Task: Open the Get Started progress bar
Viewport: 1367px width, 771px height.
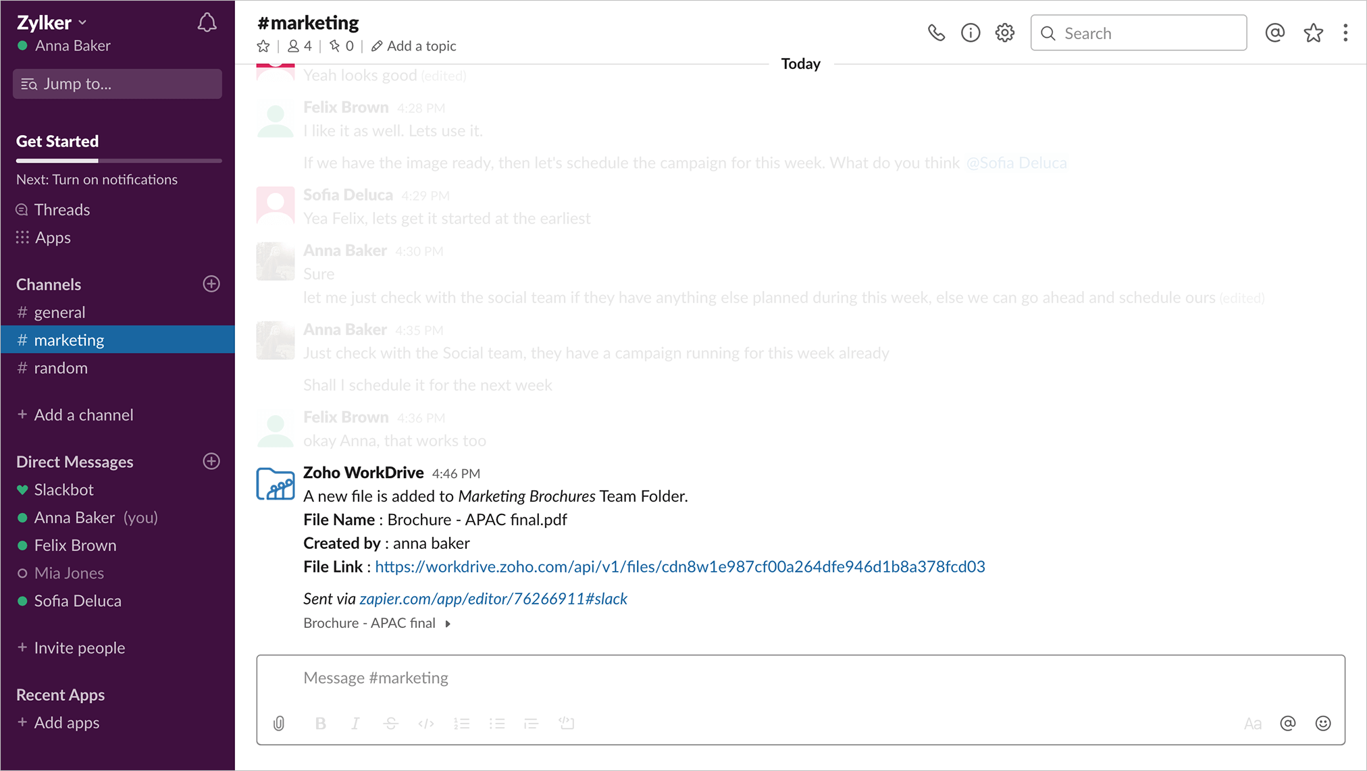Action: (119, 161)
